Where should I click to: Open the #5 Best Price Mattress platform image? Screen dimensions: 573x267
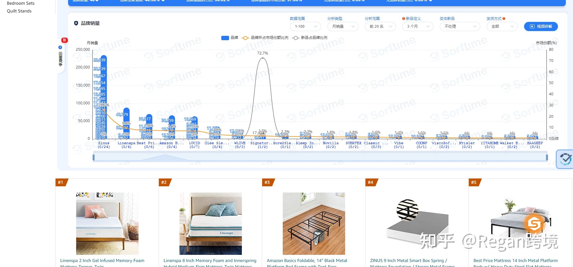pos(521,223)
